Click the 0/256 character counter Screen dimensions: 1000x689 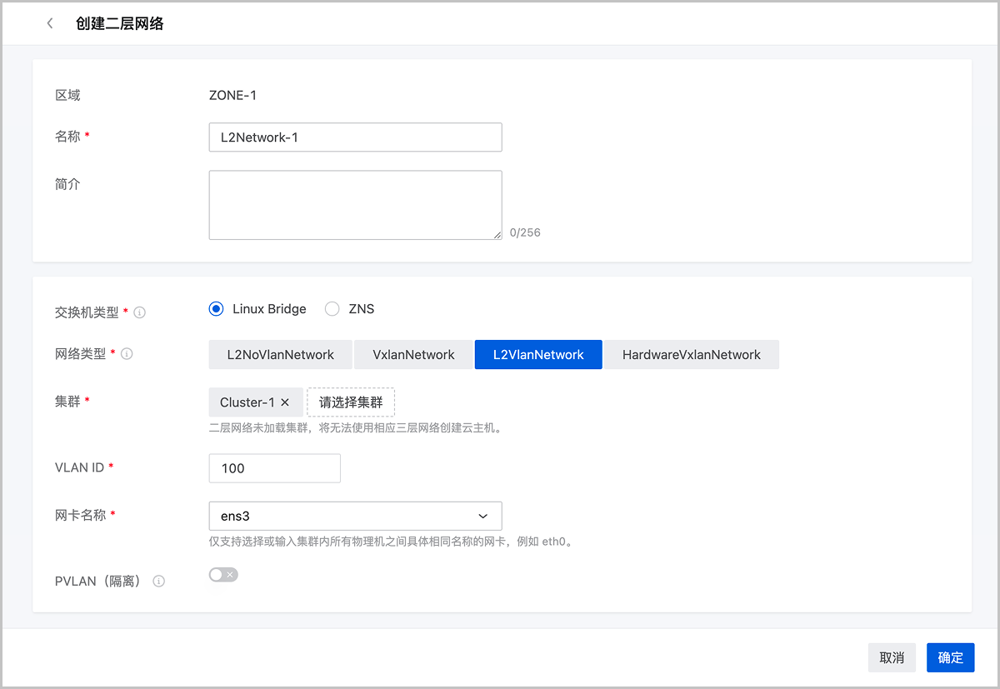(x=525, y=232)
